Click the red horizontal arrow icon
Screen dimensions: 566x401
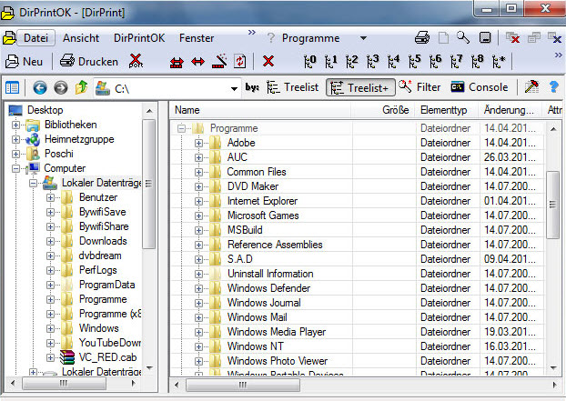197,62
